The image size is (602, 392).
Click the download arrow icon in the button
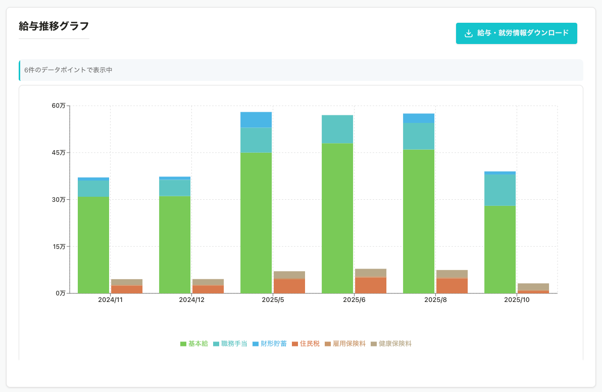469,33
